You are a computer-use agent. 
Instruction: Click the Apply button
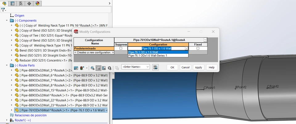(x=199, y=67)
